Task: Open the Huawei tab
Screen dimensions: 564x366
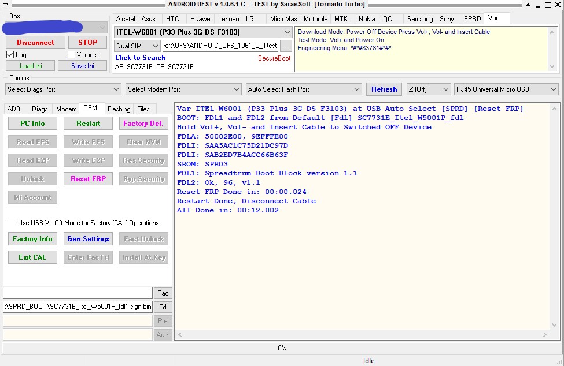Action: 201,19
